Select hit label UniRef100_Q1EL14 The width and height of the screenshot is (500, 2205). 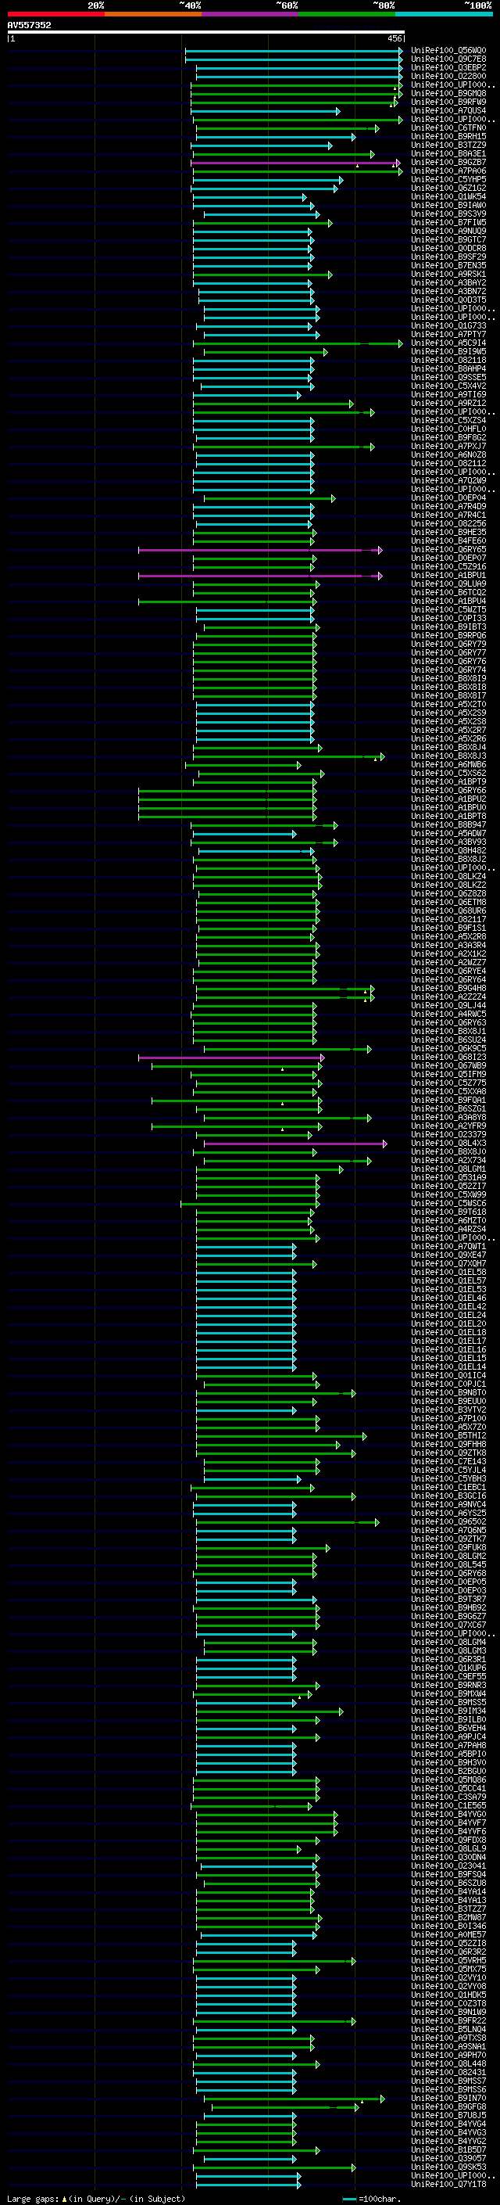[x=448, y=1368]
